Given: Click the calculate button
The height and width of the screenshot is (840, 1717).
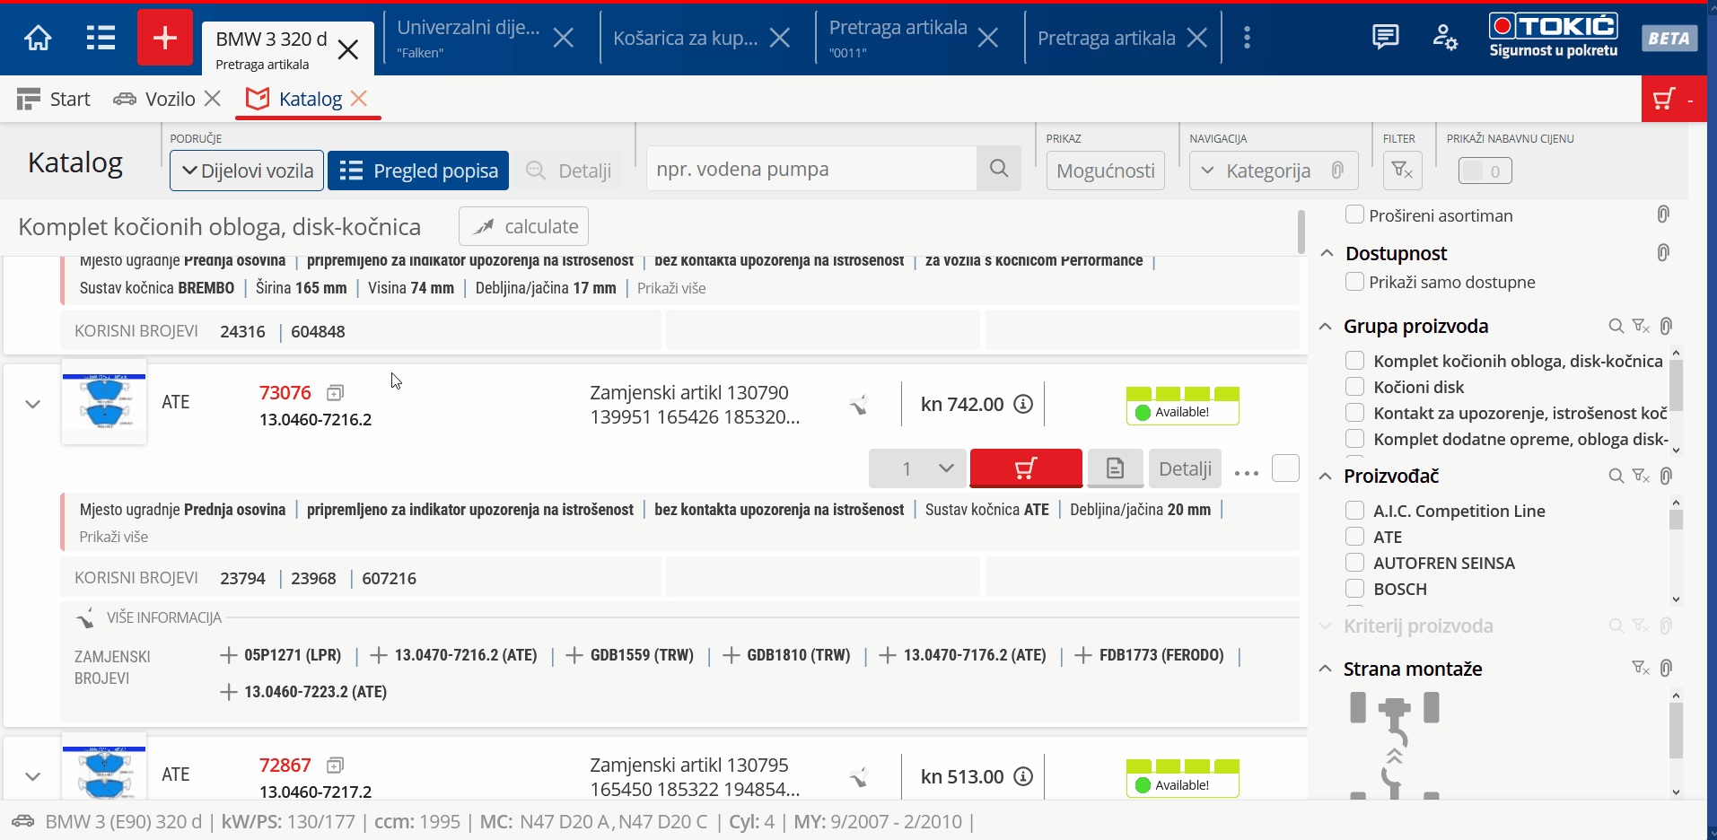Looking at the screenshot, I should coord(523,227).
